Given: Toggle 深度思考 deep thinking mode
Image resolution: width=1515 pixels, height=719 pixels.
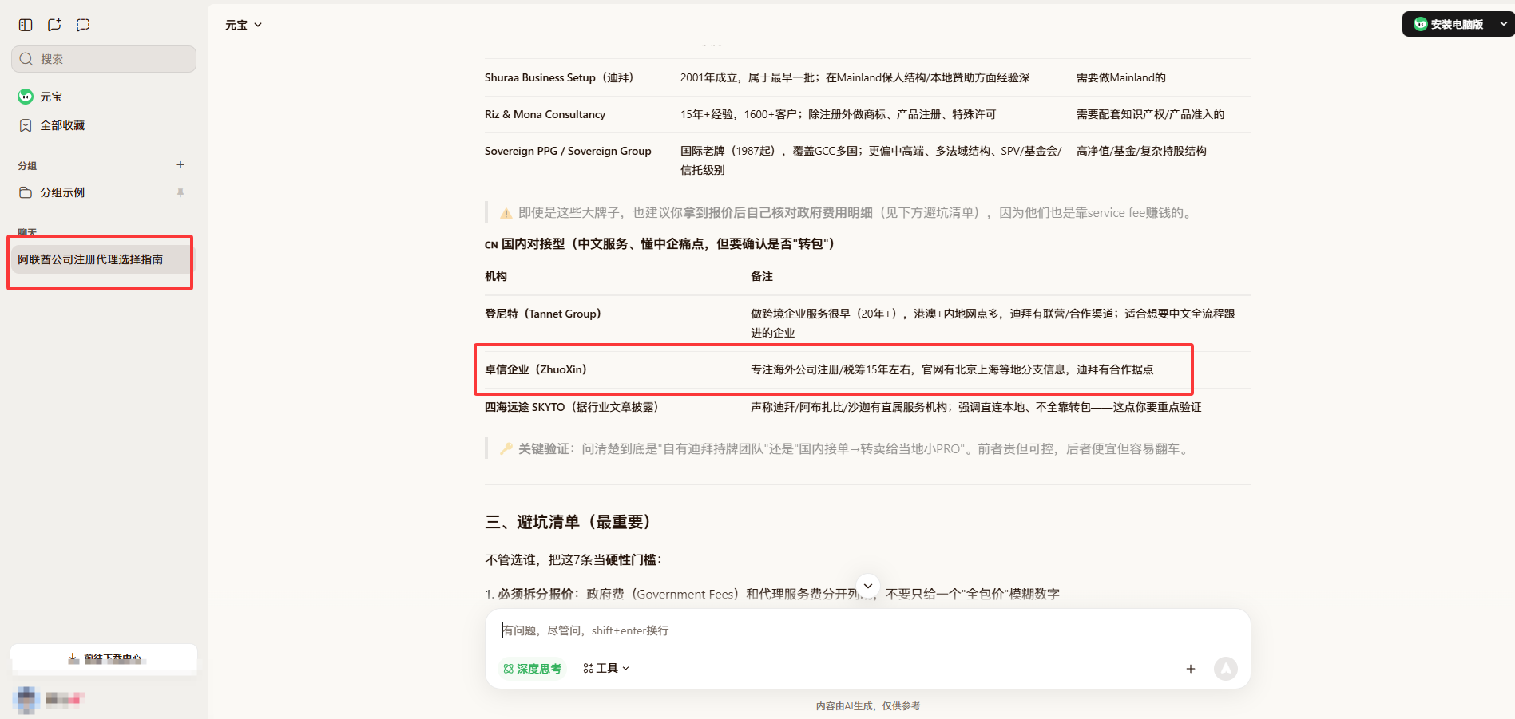Looking at the screenshot, I should 532,669.
